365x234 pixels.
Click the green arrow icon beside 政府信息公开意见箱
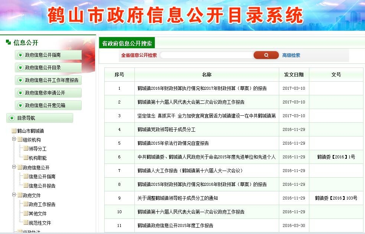point(20,105)
